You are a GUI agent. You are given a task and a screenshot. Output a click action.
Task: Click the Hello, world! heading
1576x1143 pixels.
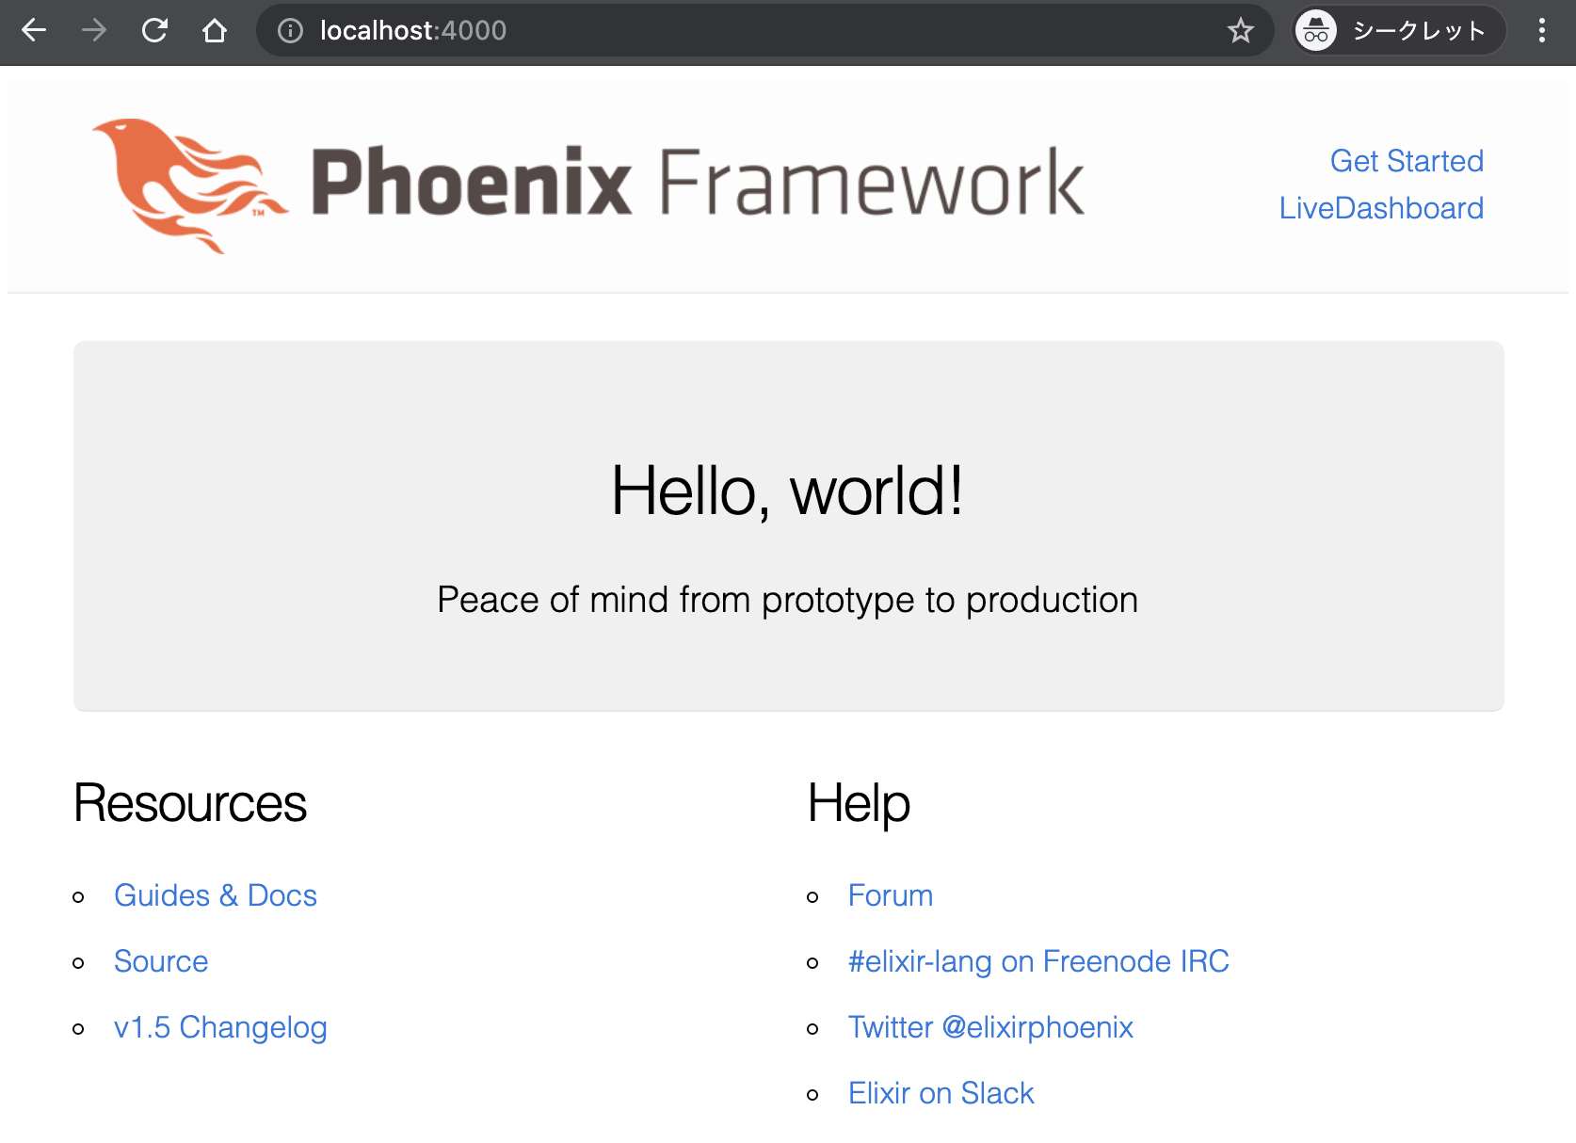[788, 491]
